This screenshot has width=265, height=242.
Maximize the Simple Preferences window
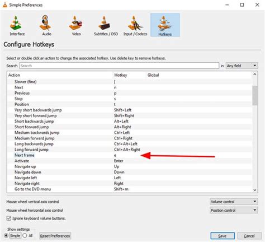(x=242, y=5)
